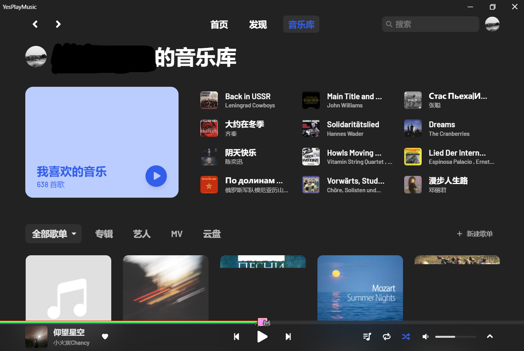Image resolution: width=524 pixels, height=351 pixels.
Task: Expand the player panel with the chevron
Action: point(490,337)
